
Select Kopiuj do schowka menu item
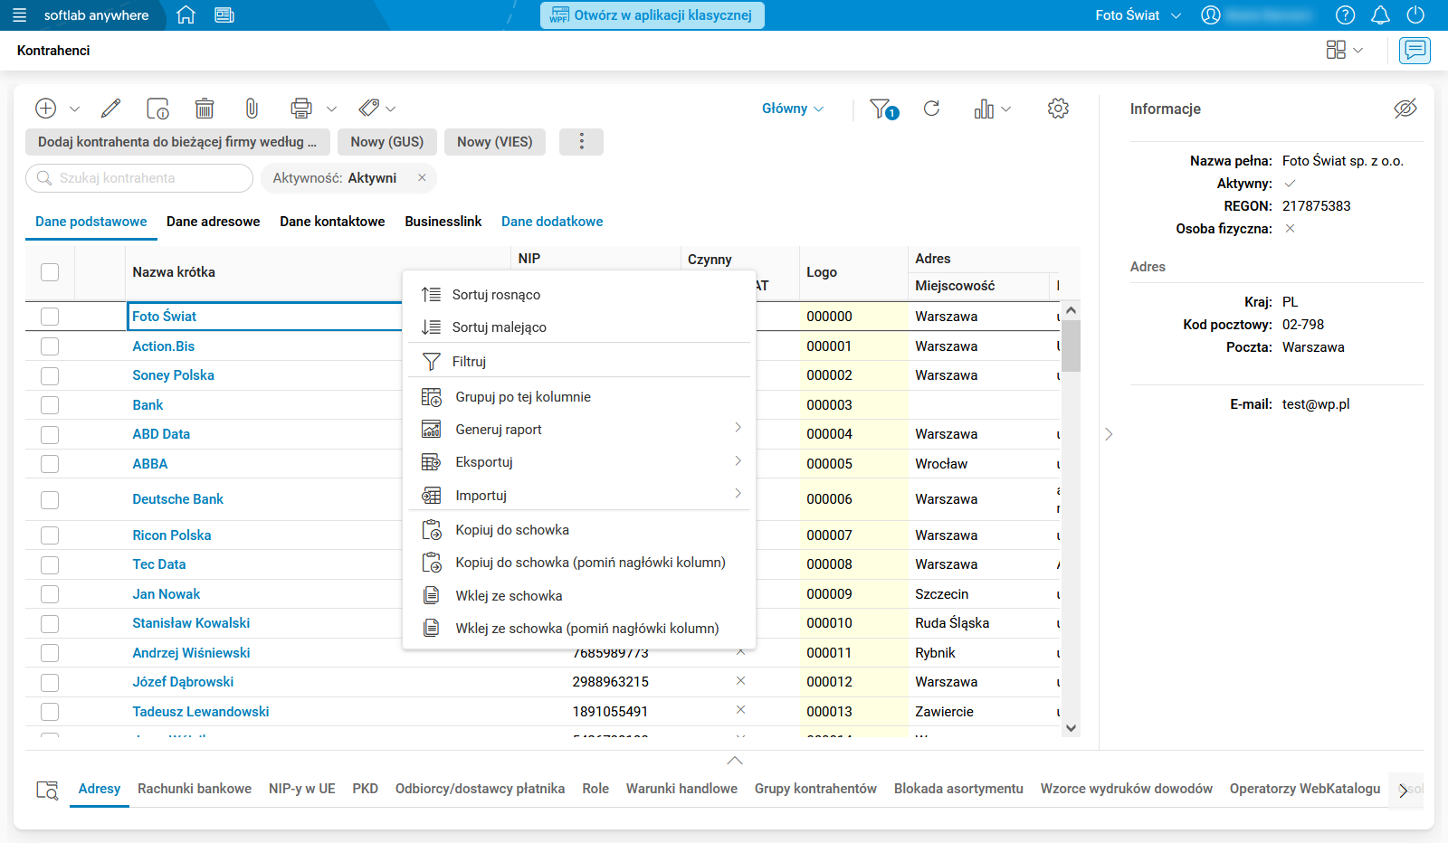(x=579, y=530)
